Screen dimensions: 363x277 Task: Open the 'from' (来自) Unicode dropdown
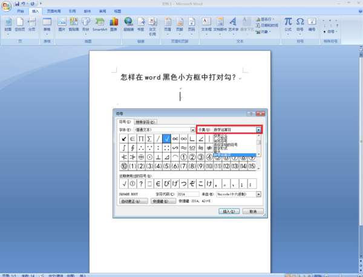[x=259, y=194]
